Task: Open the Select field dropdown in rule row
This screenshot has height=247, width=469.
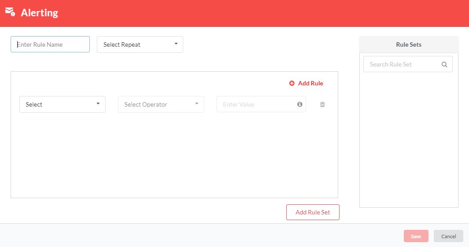Action: click(63, 104)
